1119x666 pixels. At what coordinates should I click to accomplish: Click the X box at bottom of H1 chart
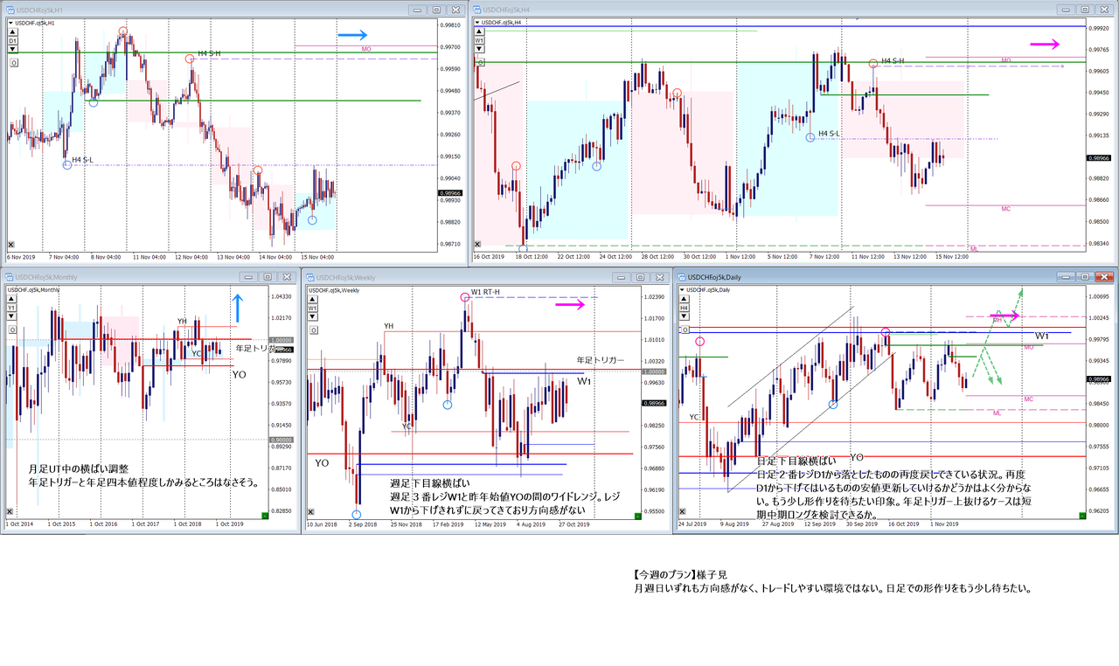coord(11,244)
